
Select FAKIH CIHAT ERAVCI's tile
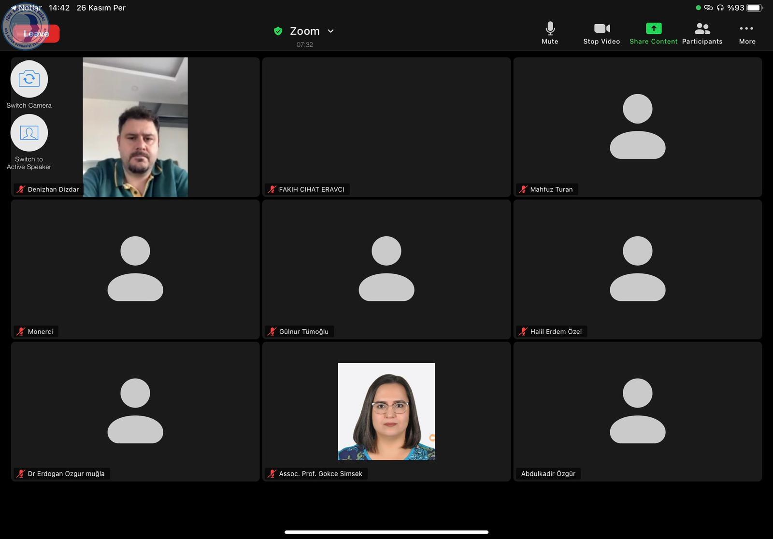pos(386,127)
